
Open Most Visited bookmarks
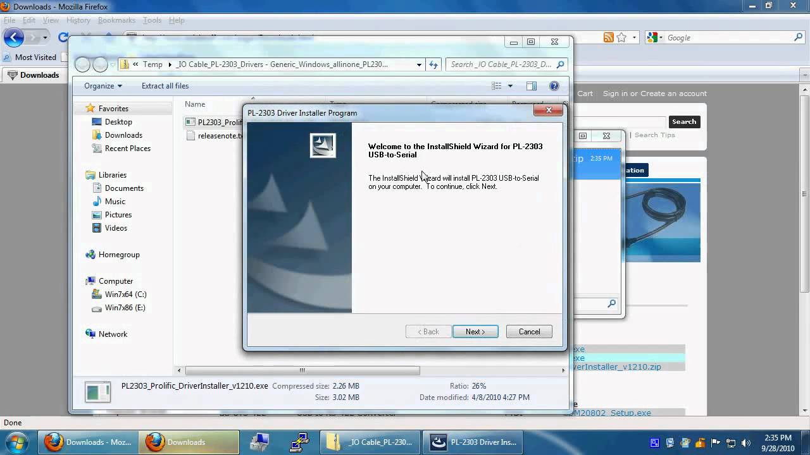[x=30, y=58]
